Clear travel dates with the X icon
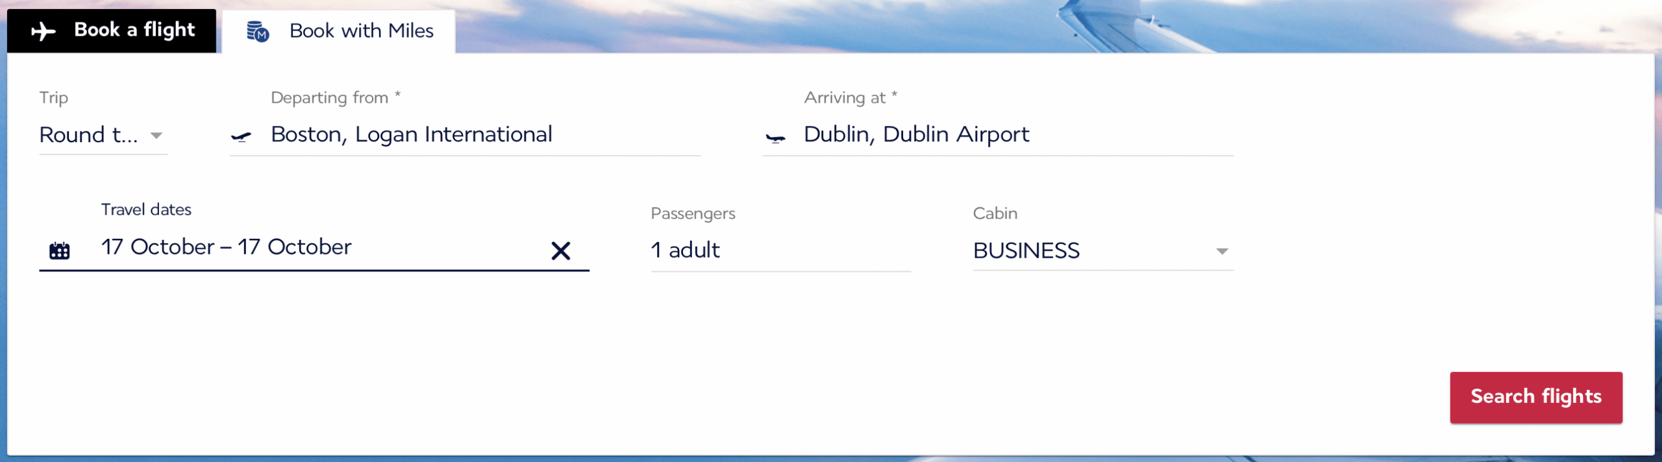Screen dimensions: 1662x462 [x=561, y=250]
